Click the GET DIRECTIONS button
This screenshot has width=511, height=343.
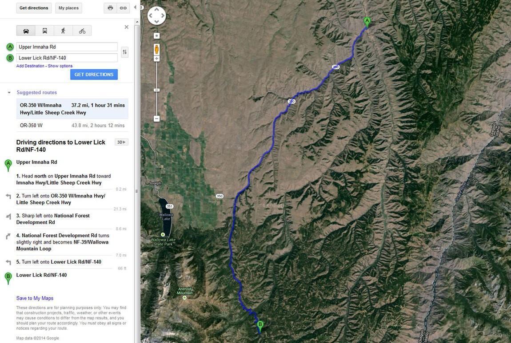(x=94, y=75)
